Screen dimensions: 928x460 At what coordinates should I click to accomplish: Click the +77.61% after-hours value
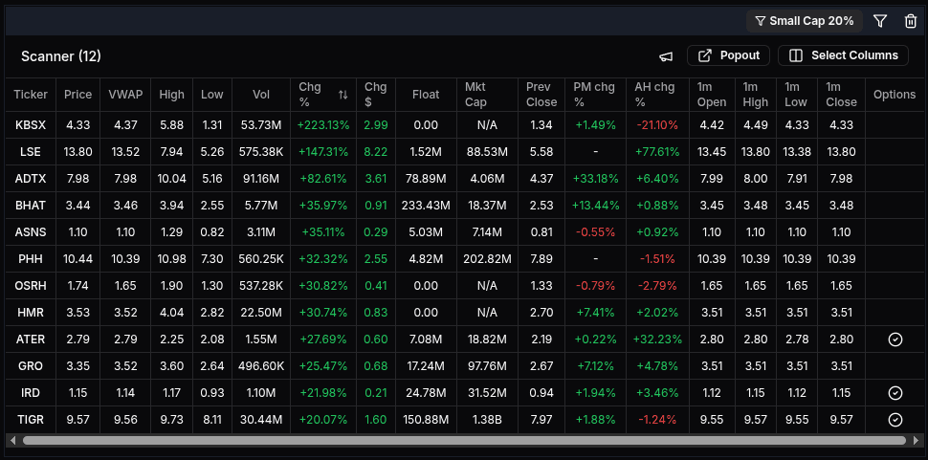click(657, 152)
